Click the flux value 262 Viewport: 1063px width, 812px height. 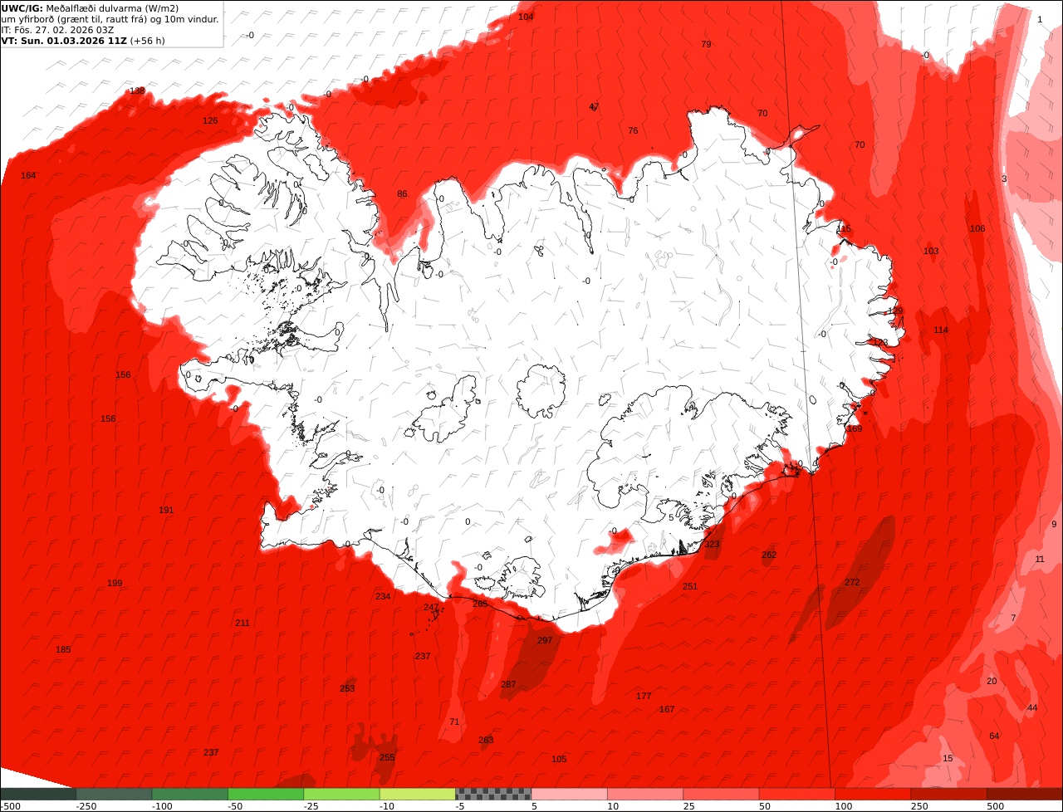(x=768, y=555)
